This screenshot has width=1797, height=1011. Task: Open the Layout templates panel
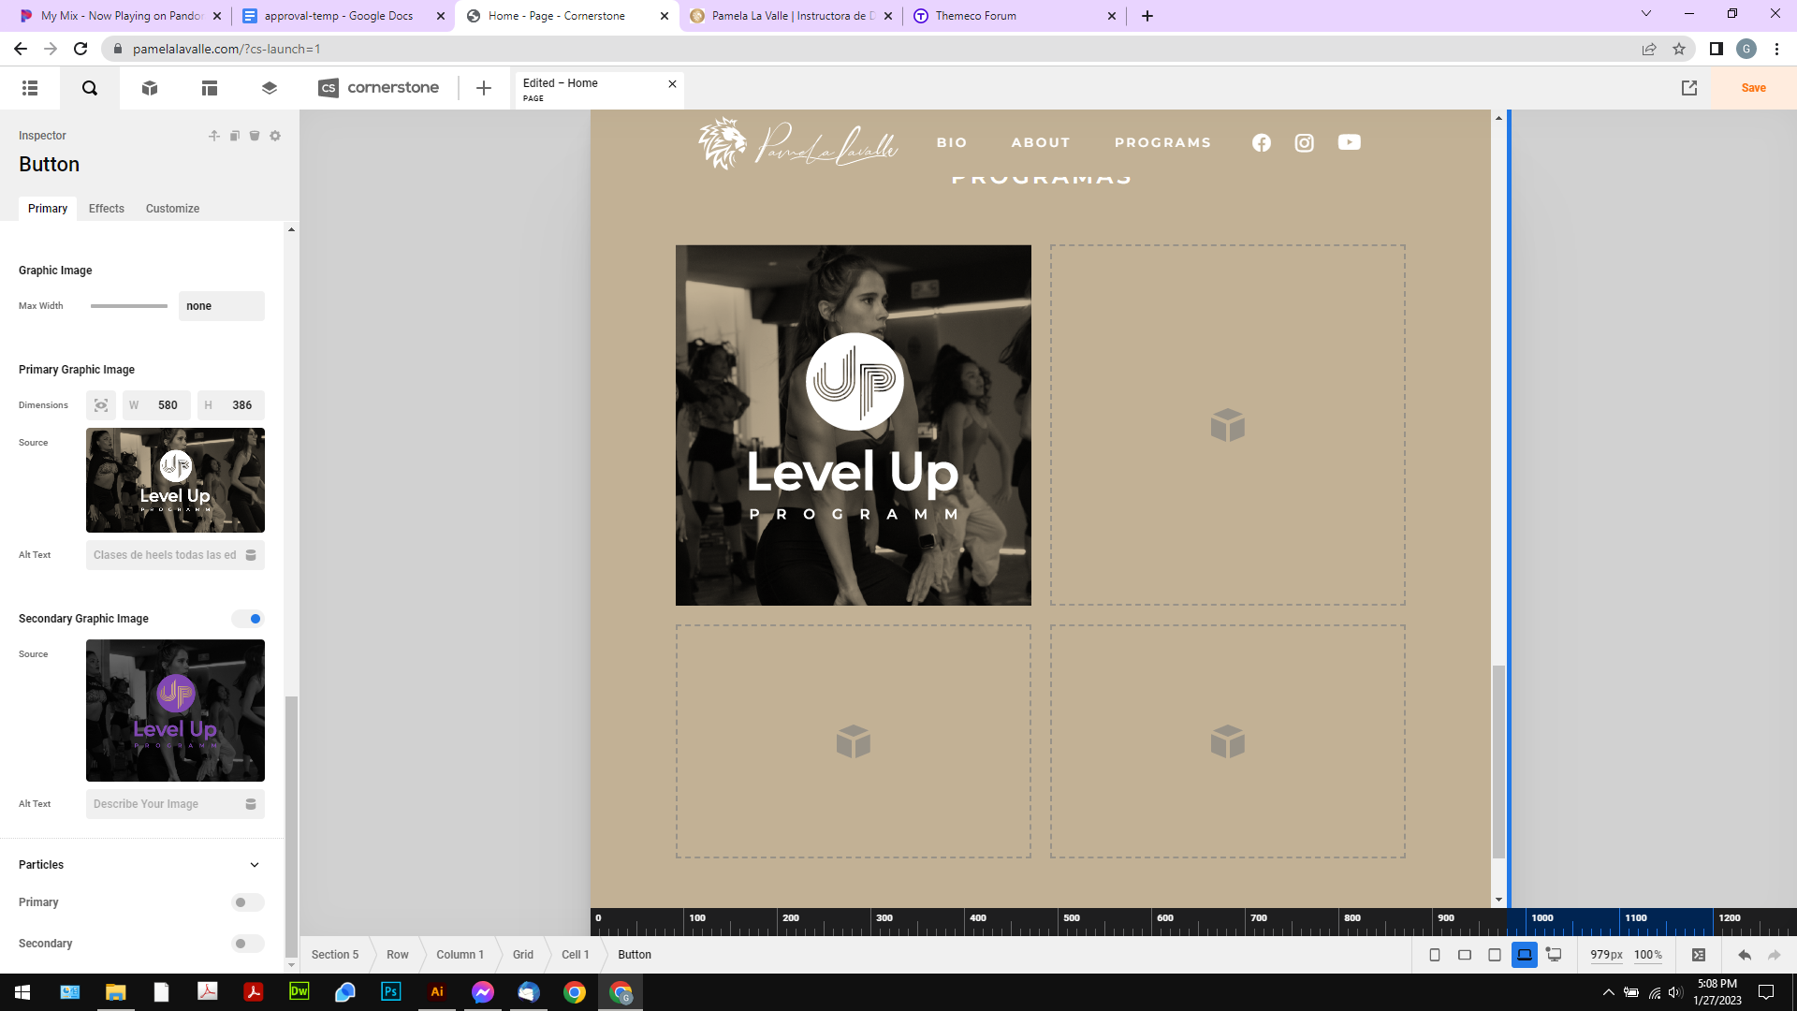coord(210,88)
